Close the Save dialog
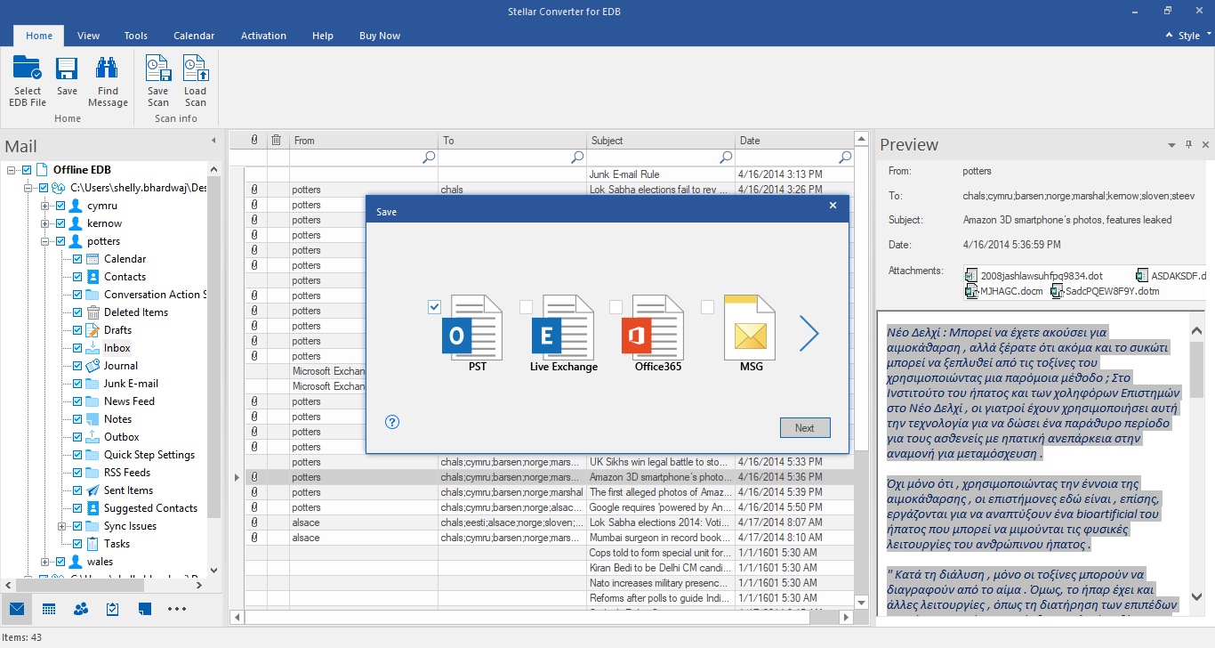The width and height of the screenshot is (1215, 648). tap(833, 206)
